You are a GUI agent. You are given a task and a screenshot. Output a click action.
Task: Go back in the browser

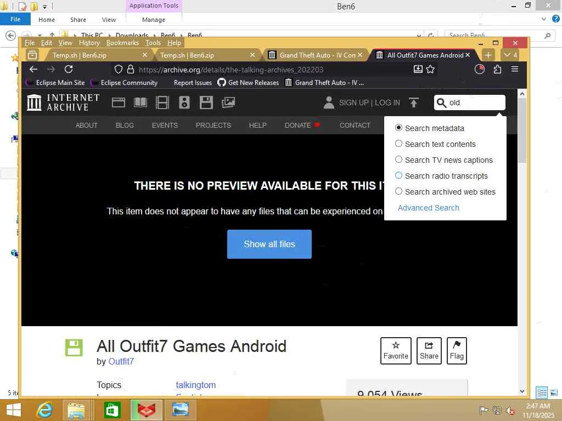point(33,70)
